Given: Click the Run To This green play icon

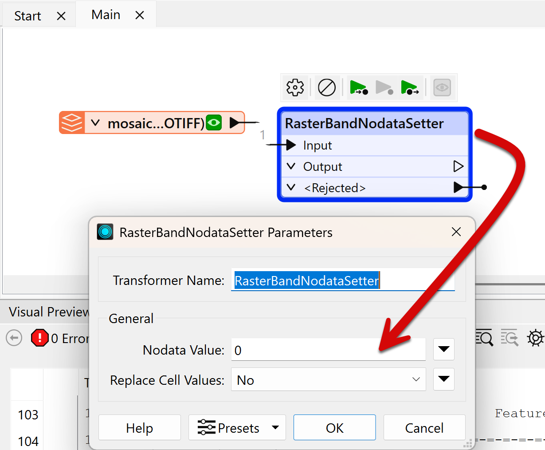Looking at the screenshot, I should 358,87.
